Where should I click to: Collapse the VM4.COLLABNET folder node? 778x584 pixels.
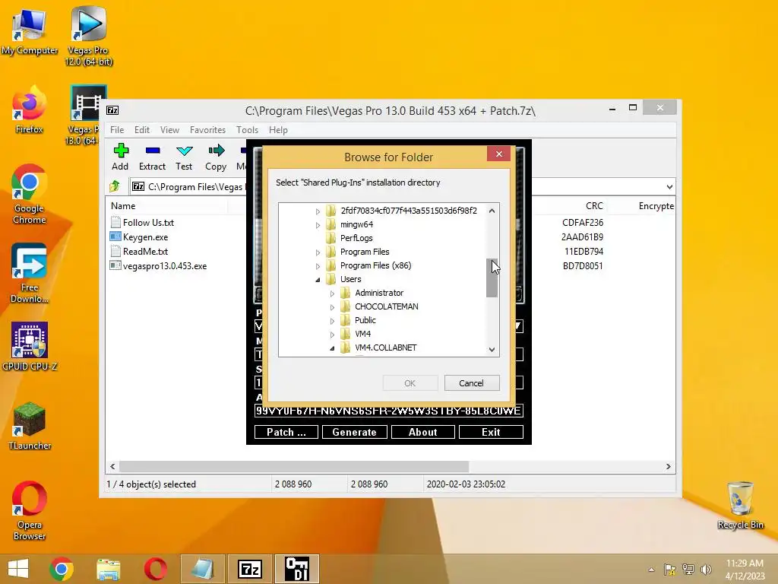point(332,348)
